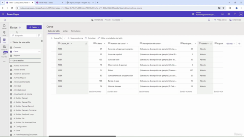This screenshot has height=137, width=244.
Task: Click the Home icon below the header
Action: (5, 20)
